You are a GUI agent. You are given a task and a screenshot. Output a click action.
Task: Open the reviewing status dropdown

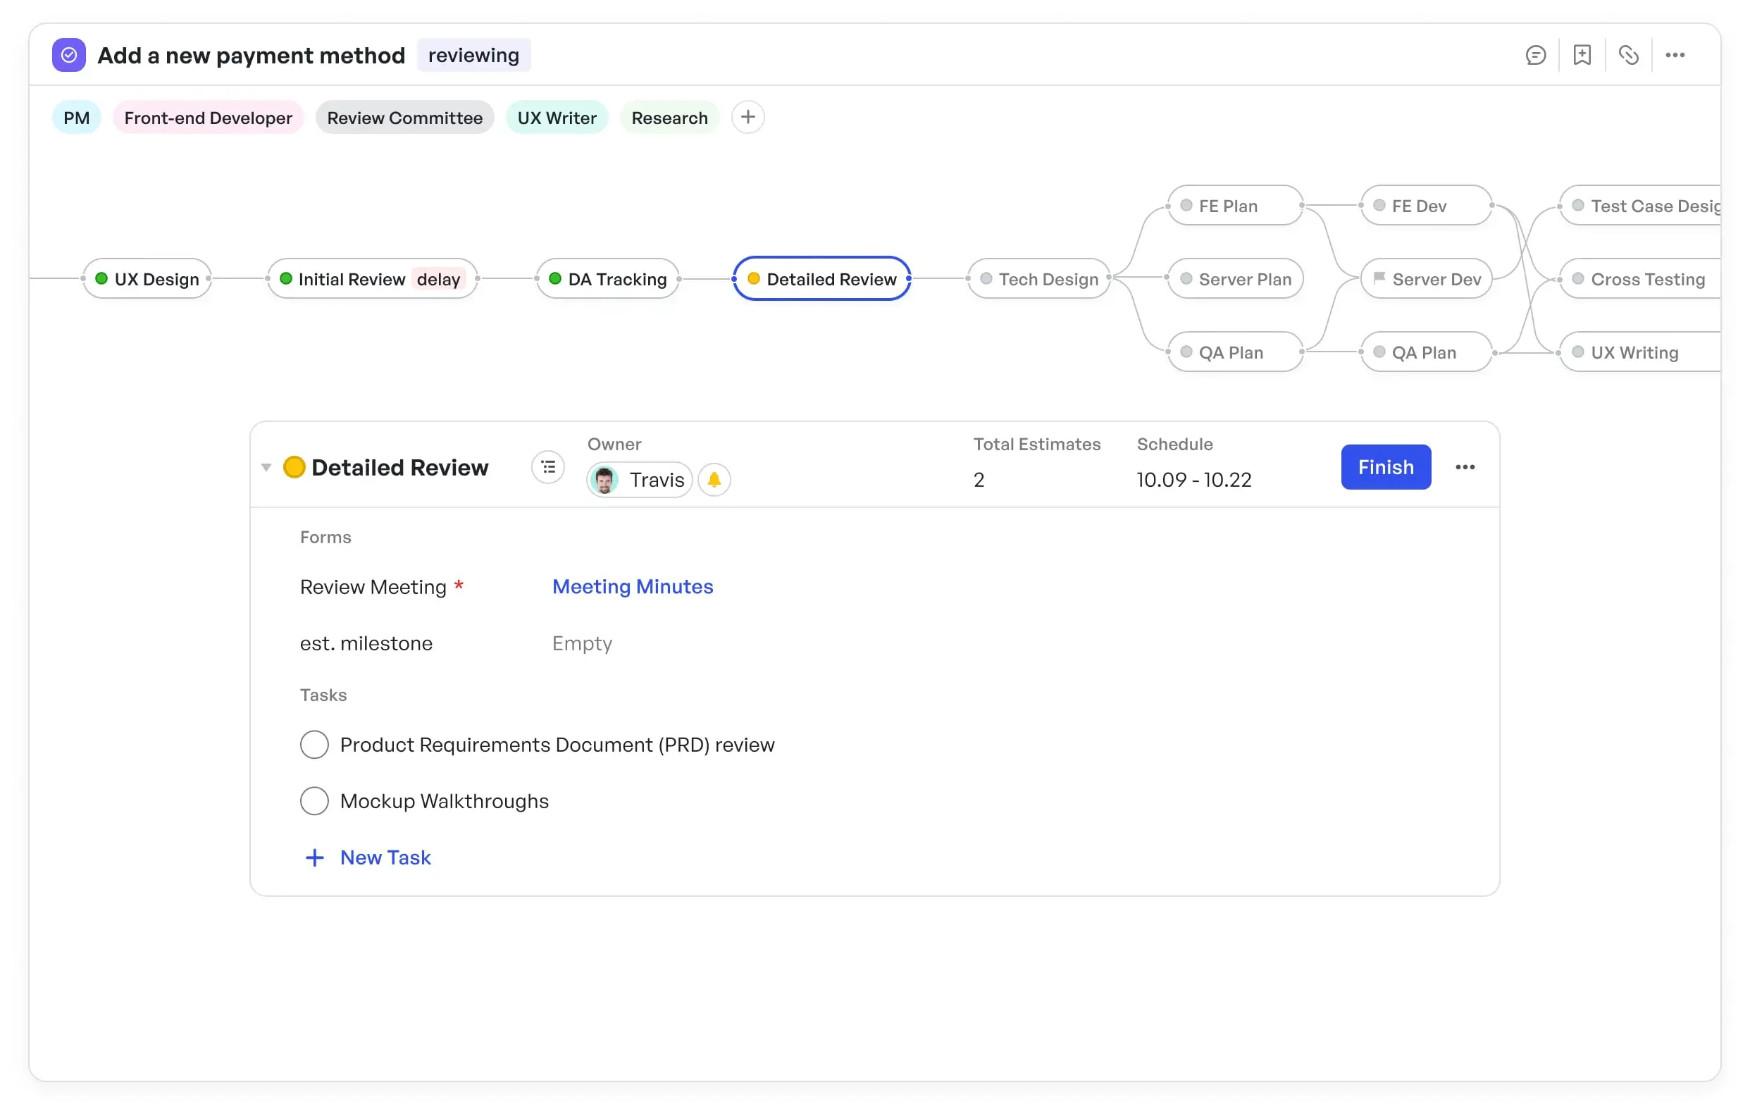tap(473, 55)
